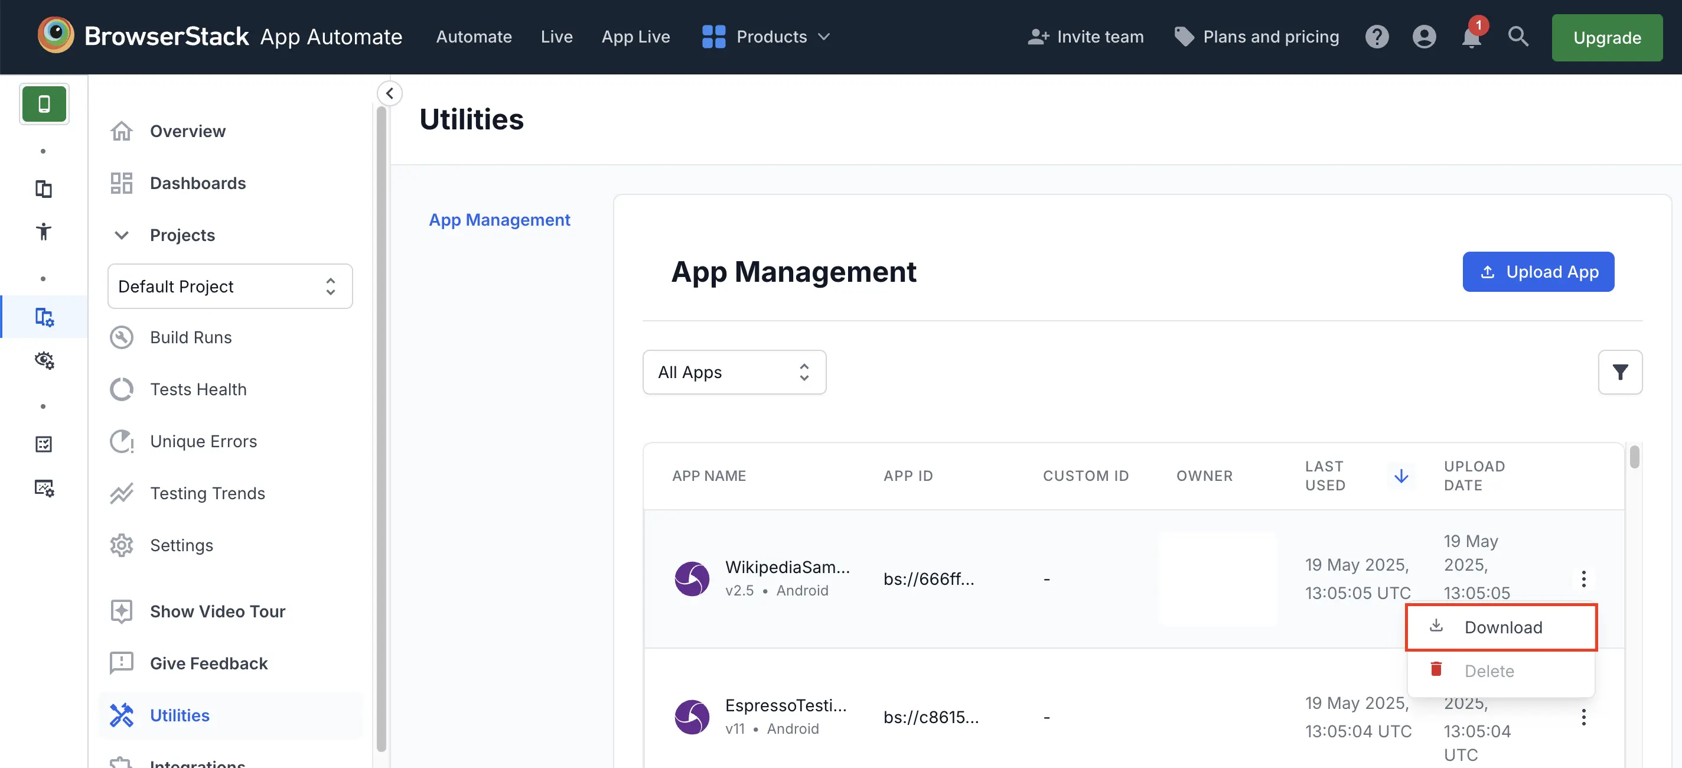
Task: Click the Tests Health ring icon
Action: tap(122, 389)
